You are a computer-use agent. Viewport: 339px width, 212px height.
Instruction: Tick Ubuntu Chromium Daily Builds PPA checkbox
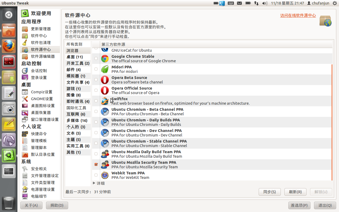point(96,122)
